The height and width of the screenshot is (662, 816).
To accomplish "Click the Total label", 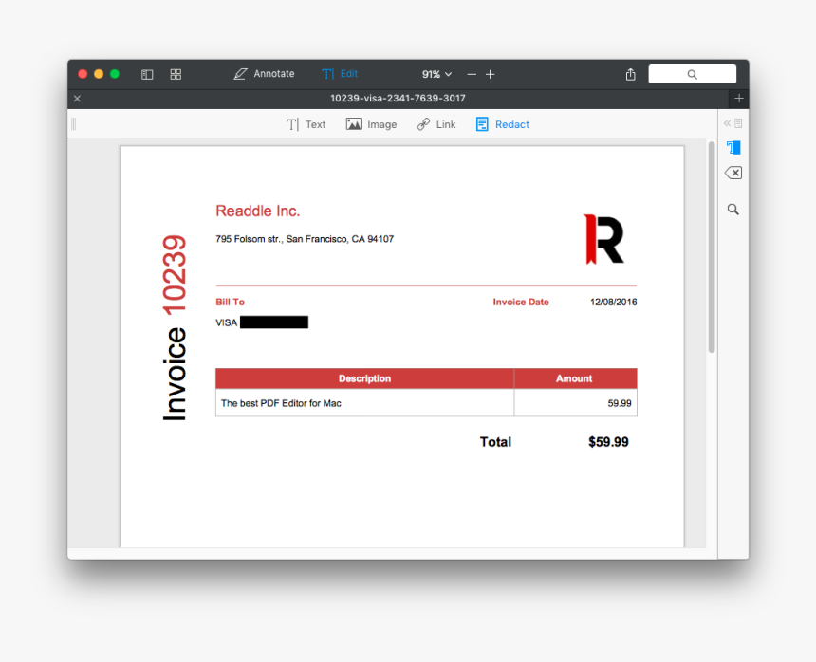I will coord(495,442).
